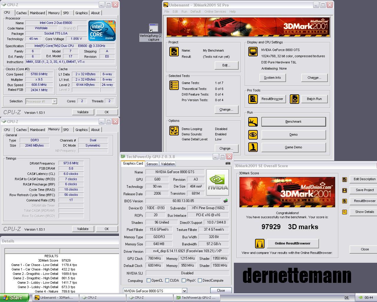Open the Help menu in 3DMark2001
Viewport: 377px width, 302px height.
click(x=232, y=12)
